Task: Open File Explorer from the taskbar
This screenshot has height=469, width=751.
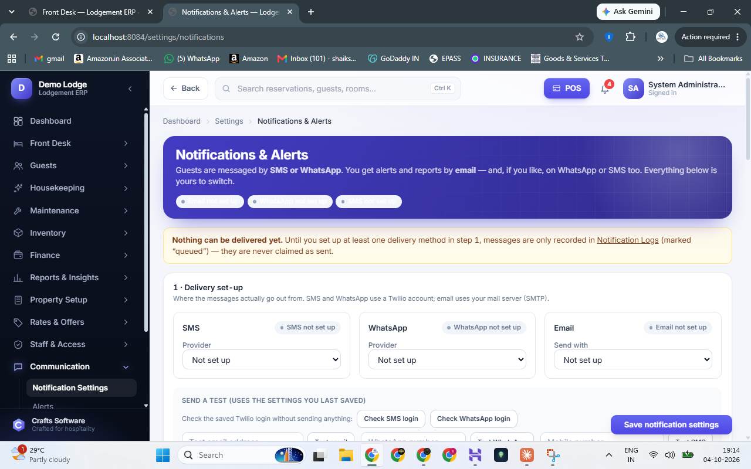Action: tap(346, 455)
